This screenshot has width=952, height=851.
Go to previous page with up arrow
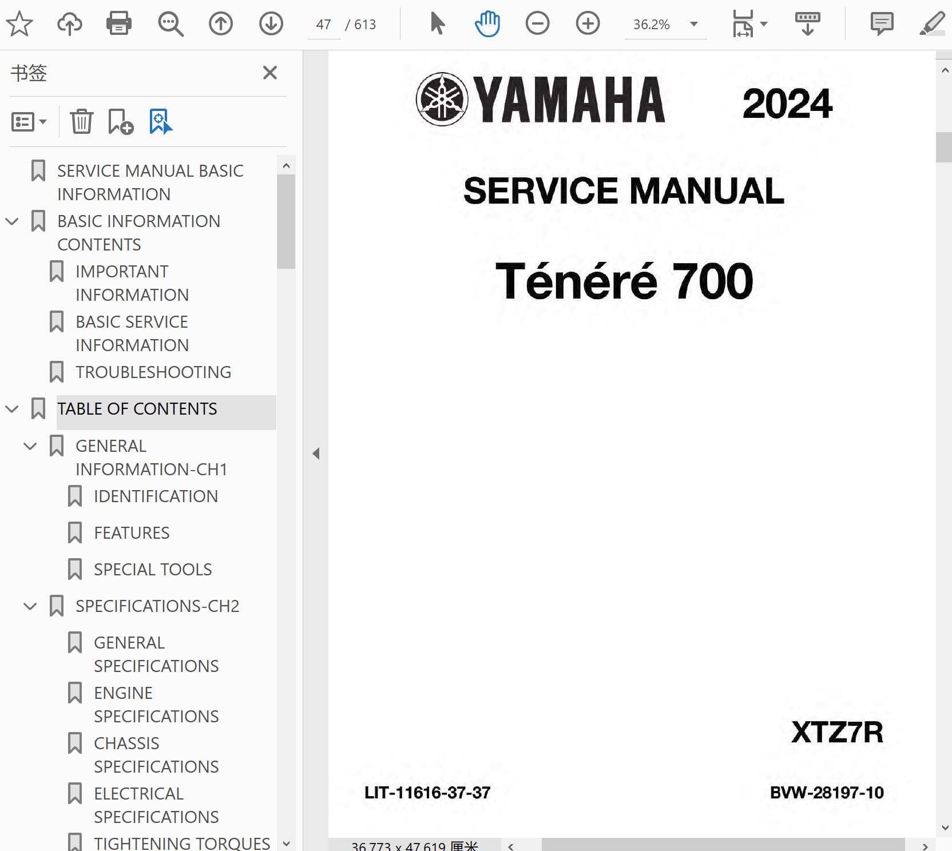[221, 24]
